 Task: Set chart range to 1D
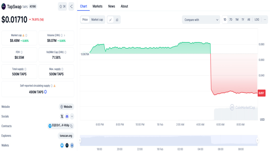click(x=225, y=20)
